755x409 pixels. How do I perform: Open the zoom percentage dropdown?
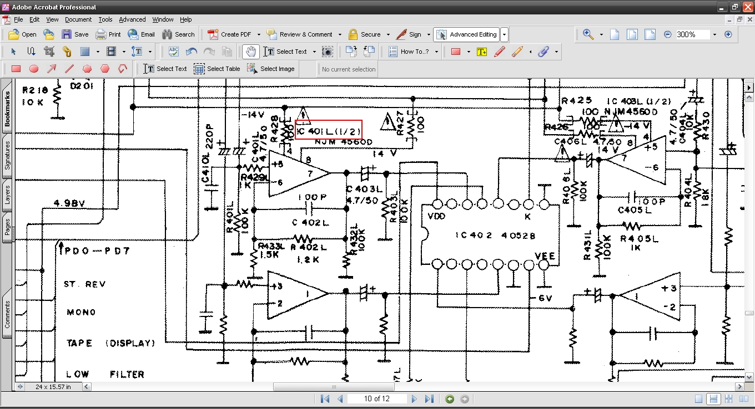(714, 34)
